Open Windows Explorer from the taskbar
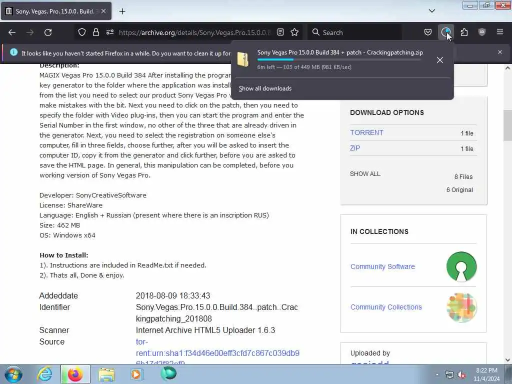This screenshot has width=512, height=384. (x=106, y=374)
